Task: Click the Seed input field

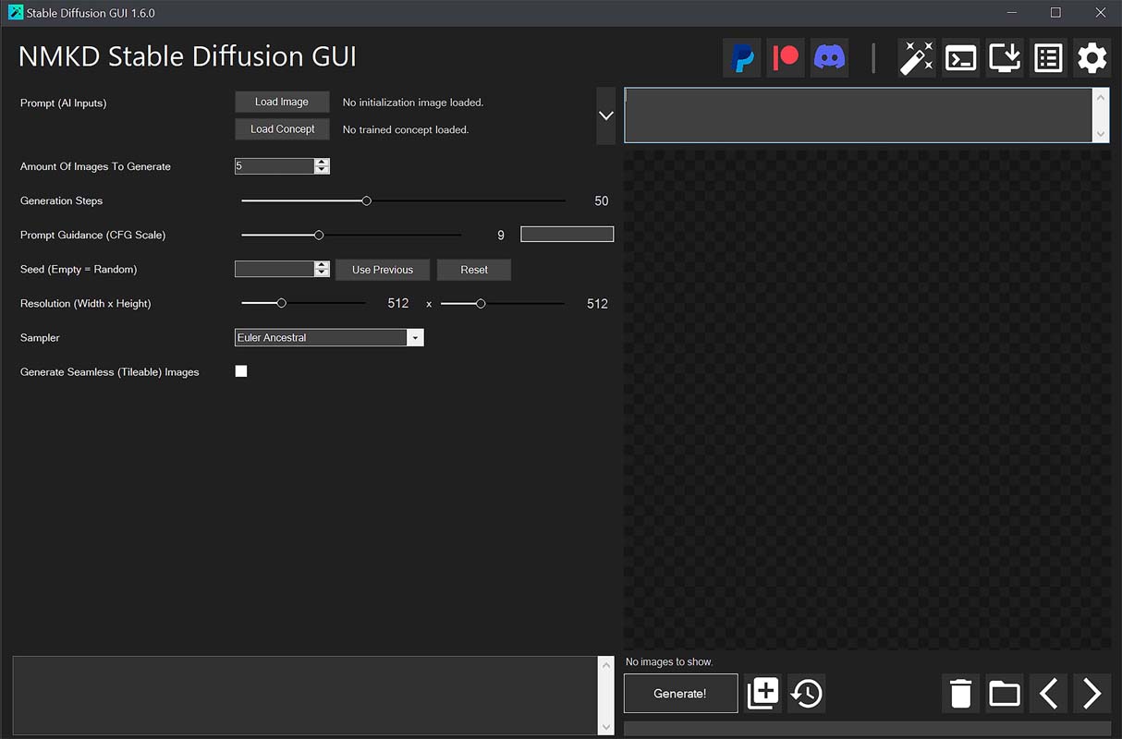Action: click(x=274, y=269)
